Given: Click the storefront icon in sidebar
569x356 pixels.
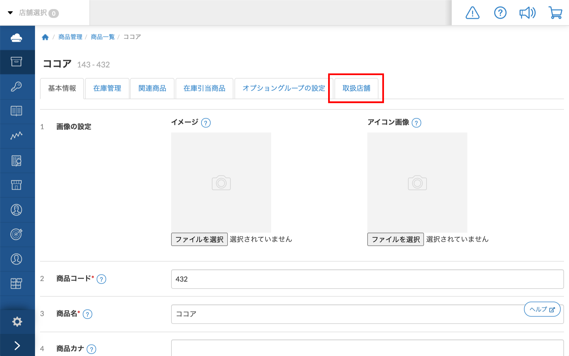Looking at the screenshot, I should point(16,185).
